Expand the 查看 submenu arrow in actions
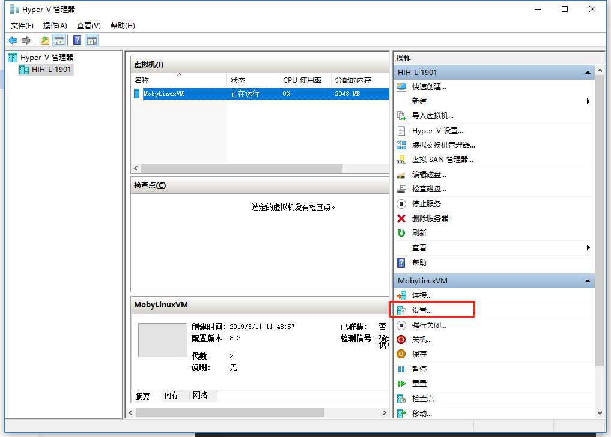 click(588, 248)
